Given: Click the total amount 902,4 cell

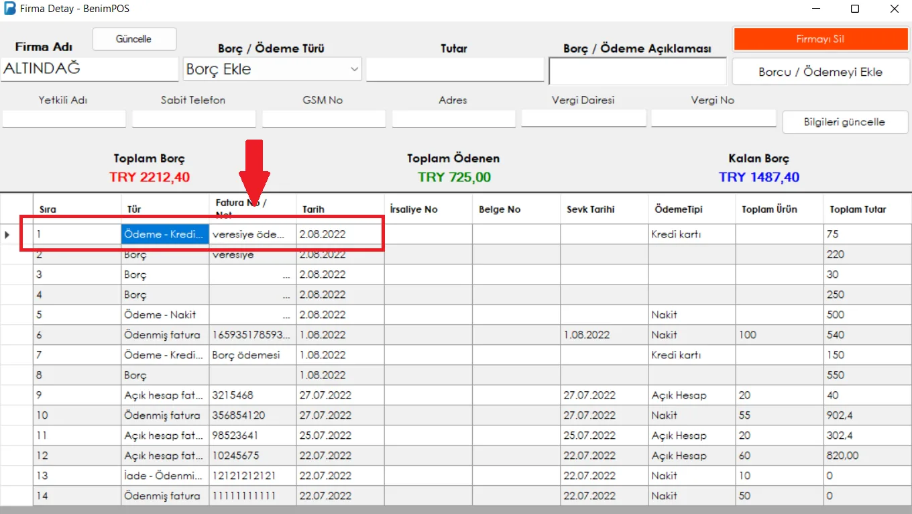Looking at the screenshot, I should (868, 415).
